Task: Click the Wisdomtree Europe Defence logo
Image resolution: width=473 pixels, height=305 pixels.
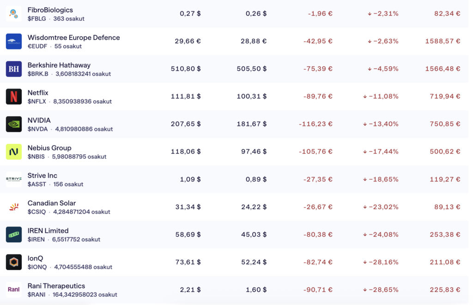Action: pyautogui.click(x=14, y=41)
